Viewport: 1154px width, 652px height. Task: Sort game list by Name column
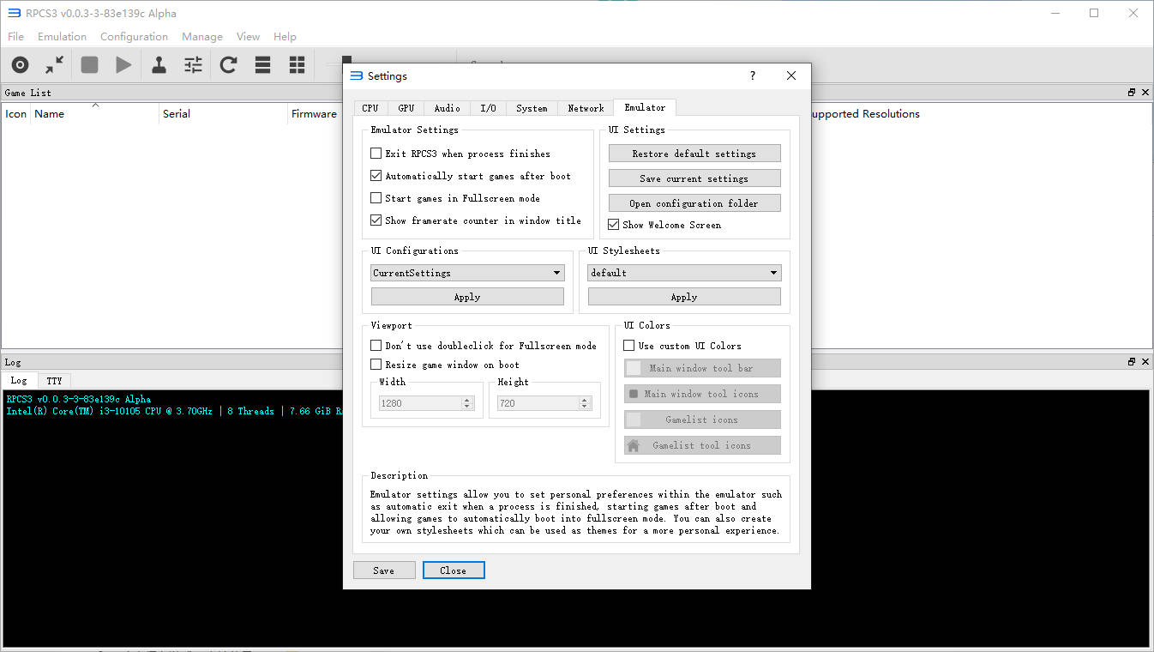pyautogui.click(x=94, y=113)
